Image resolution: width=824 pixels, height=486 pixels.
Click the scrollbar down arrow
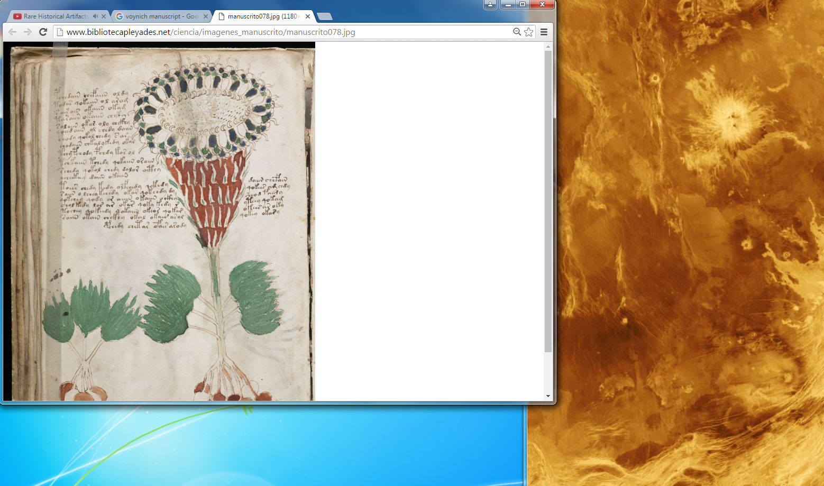click(548, 396)
